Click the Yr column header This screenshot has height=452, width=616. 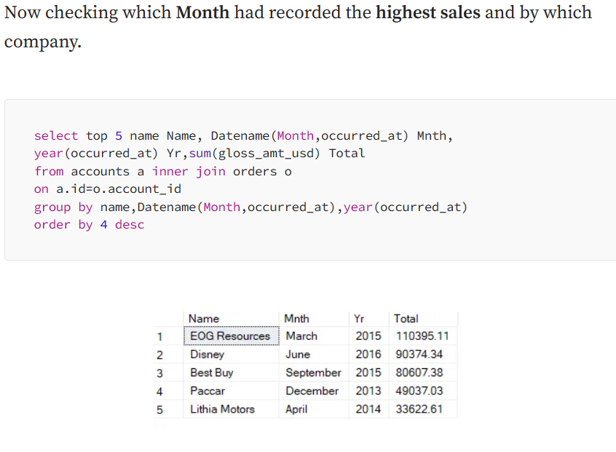click(368, 319)
